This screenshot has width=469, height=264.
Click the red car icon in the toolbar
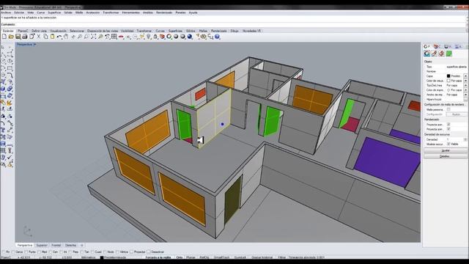tap(121, 37)
